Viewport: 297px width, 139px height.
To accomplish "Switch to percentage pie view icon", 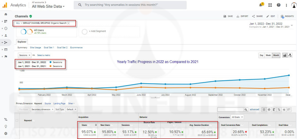I will tap(269, 109).
